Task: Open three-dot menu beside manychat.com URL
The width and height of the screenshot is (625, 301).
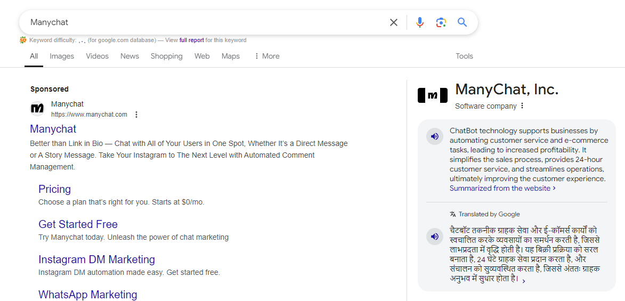Action: pos(136,115)
